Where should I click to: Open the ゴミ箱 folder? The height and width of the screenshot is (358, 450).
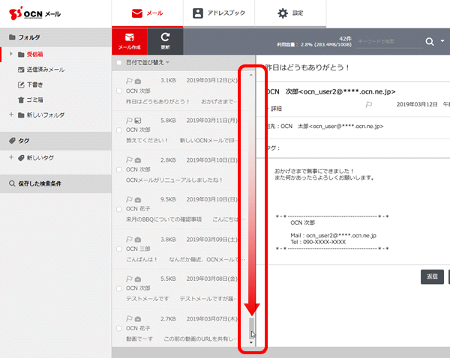pyautogui.click(x=31, y=100)
